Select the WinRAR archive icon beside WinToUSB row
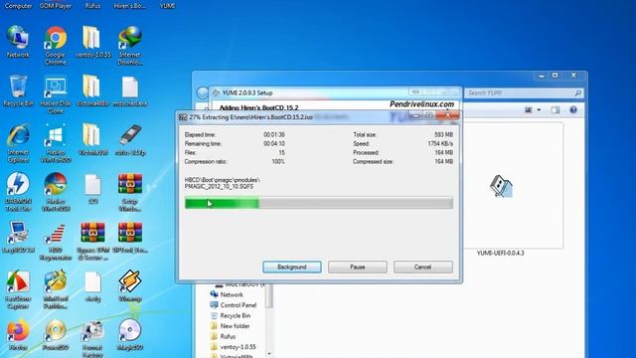 point(130,192)
